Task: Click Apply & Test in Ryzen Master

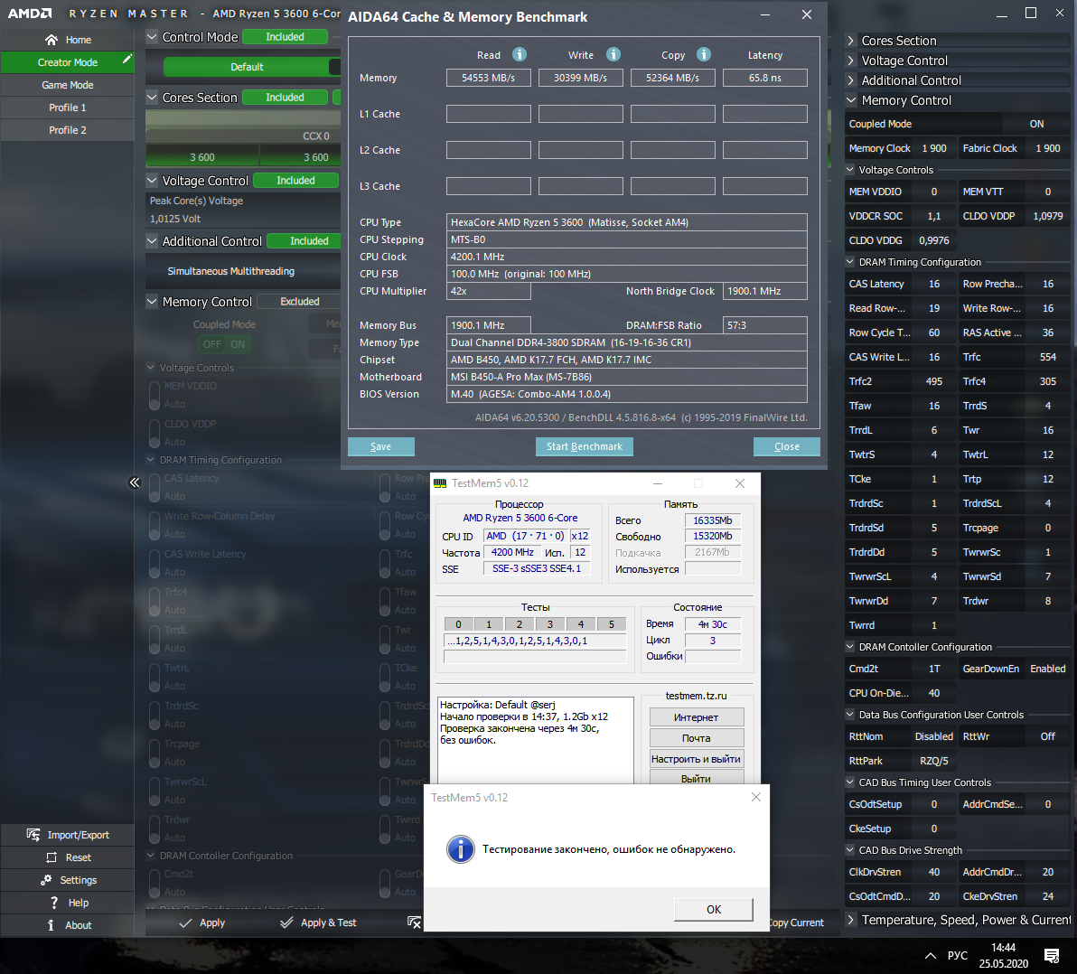Action: click(318, 922)
